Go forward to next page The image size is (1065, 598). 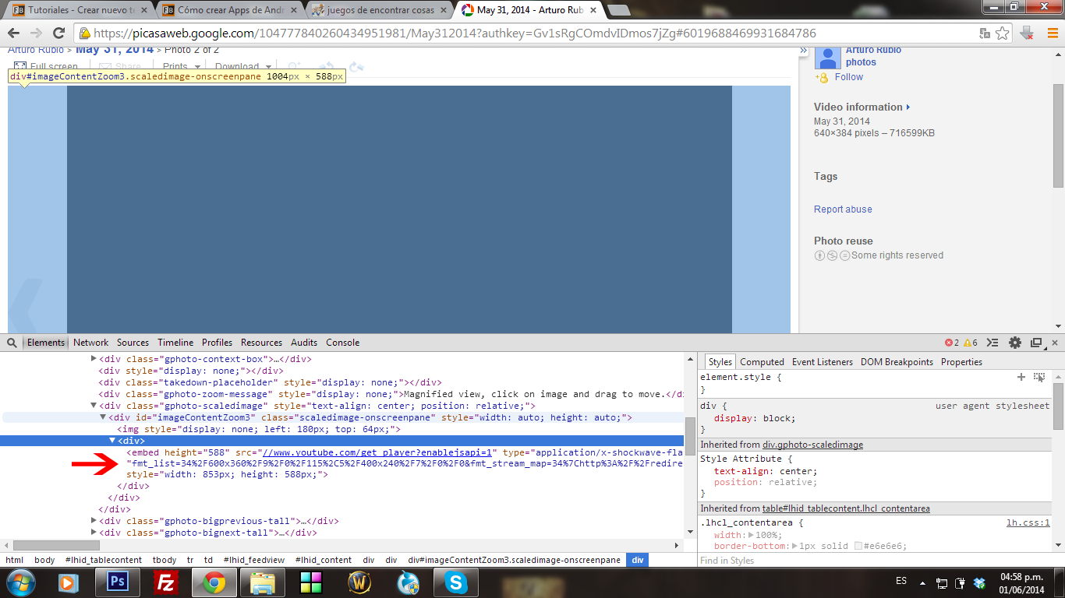[x=36, y=33]
